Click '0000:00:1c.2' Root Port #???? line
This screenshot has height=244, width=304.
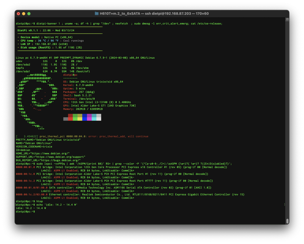click(114, 181)
